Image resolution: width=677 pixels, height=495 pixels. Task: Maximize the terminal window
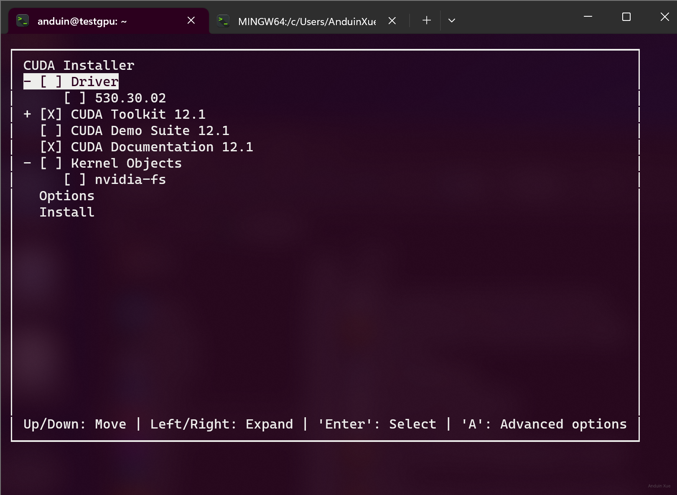626,17
